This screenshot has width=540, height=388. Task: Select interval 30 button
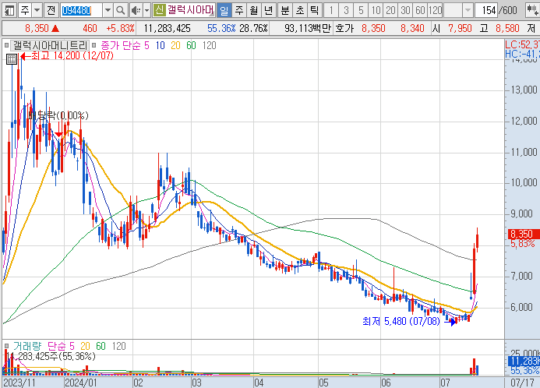tap(405, 11)
